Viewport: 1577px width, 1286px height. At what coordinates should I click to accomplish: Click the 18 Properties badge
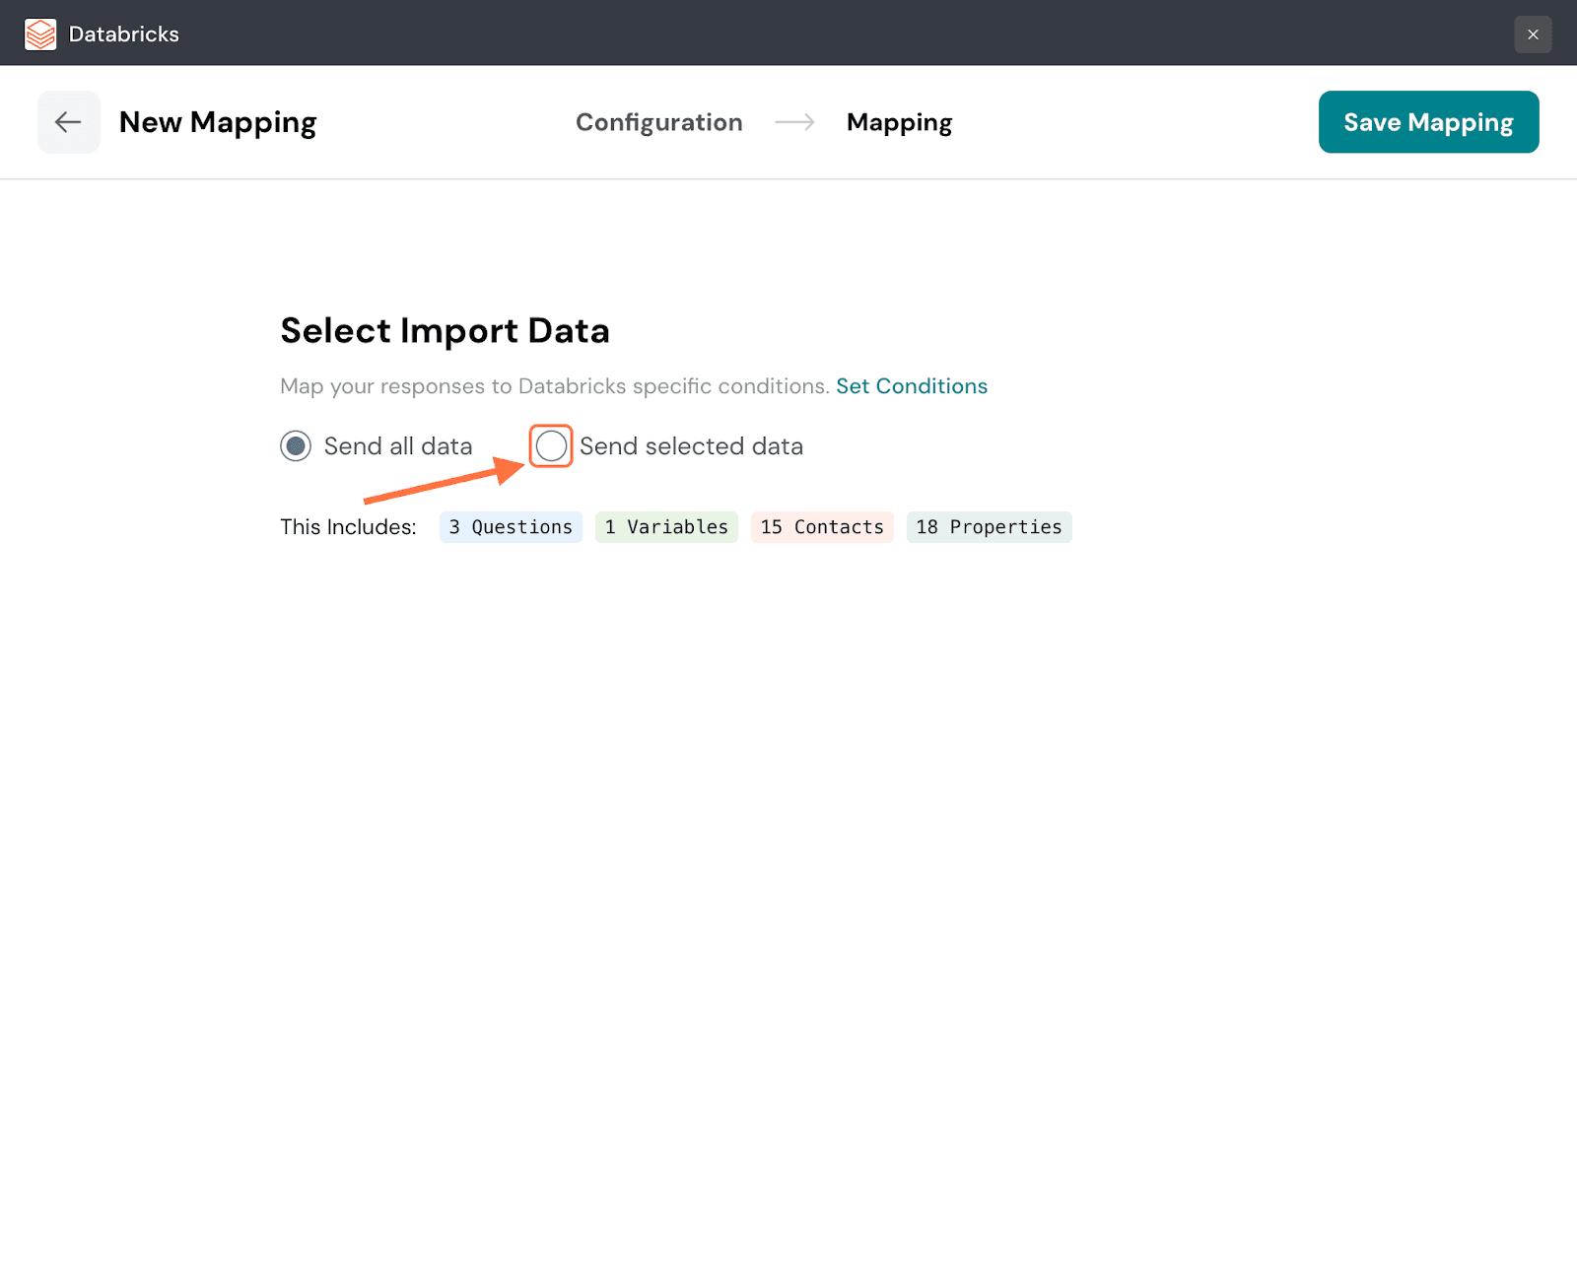point(989,527)
